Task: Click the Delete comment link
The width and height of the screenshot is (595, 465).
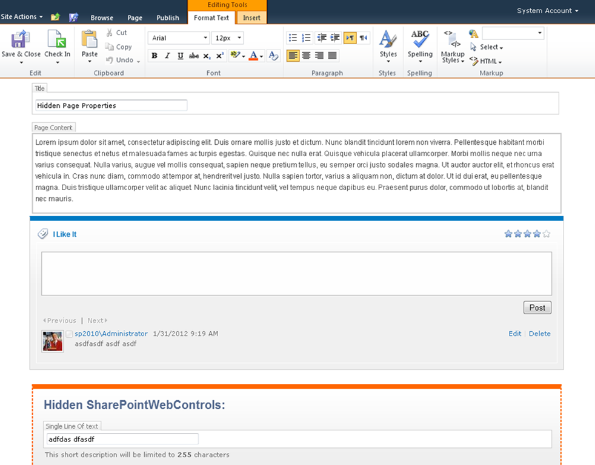Action: (540, 334)
